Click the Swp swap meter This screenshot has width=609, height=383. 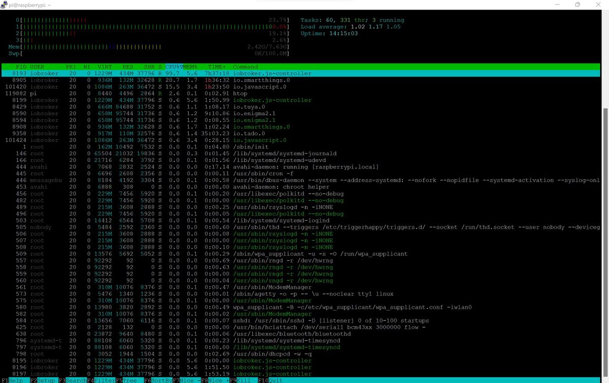pos(149,53)
